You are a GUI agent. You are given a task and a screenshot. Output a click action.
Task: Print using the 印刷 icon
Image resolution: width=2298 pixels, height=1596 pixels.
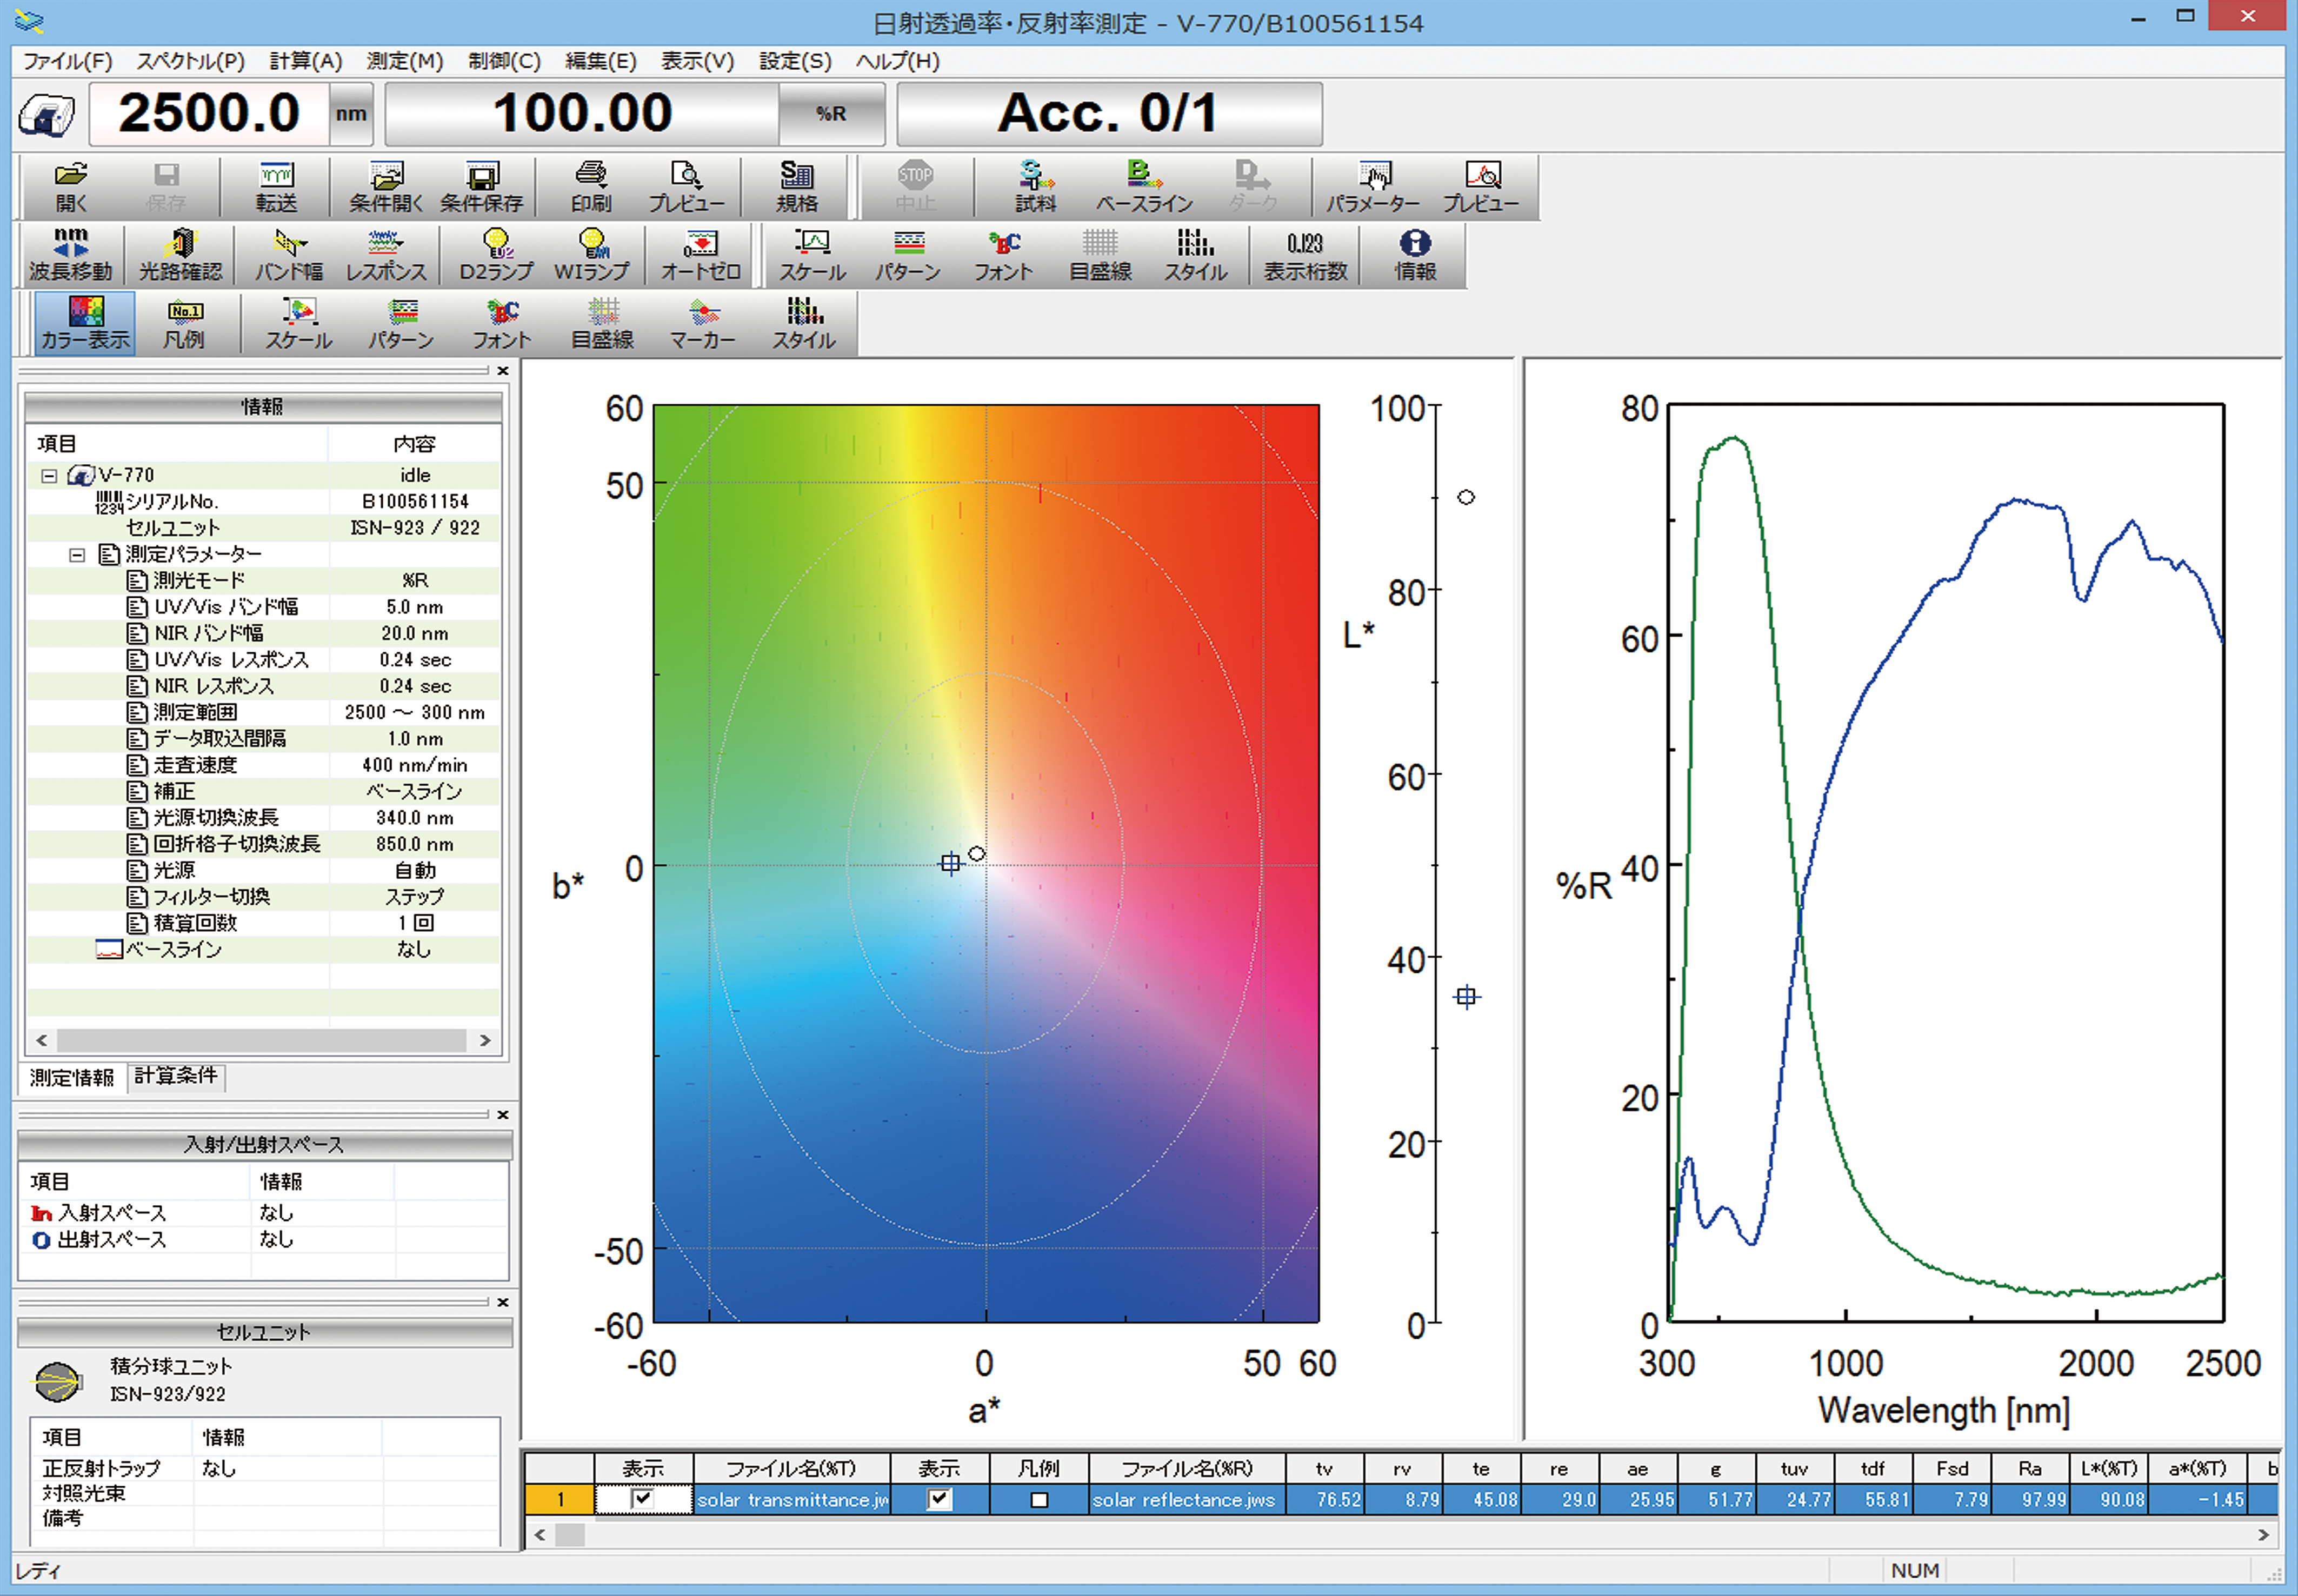[591, 187]
